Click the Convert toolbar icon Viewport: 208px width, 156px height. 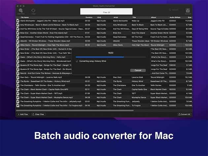pos(188,11)
